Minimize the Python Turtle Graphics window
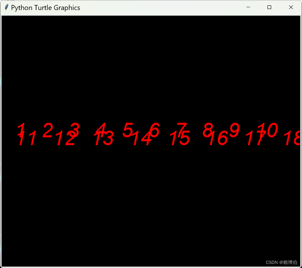The height and width of the screenshot is (268, 302). click(x=248, y=7)
